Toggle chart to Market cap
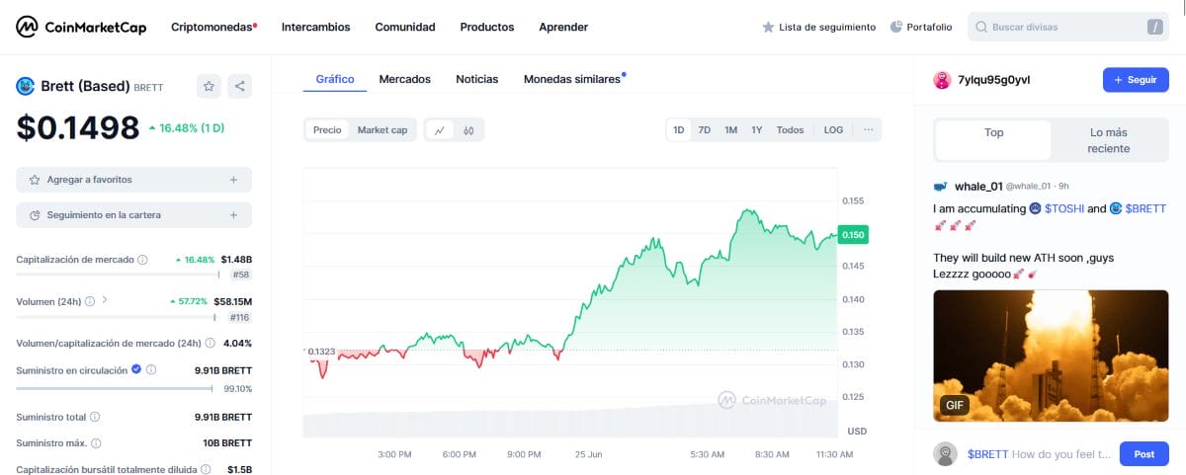1186x475 pixels. pos(381,129)
